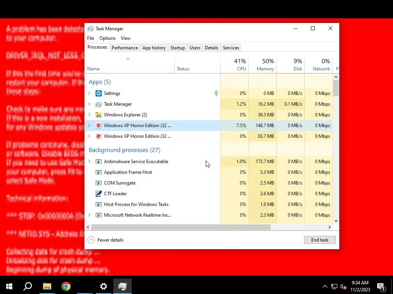The height and width of the screenshot is (294, 393).
Task: Click the Windows Explorer folder icon
Action: coord(99,115)
